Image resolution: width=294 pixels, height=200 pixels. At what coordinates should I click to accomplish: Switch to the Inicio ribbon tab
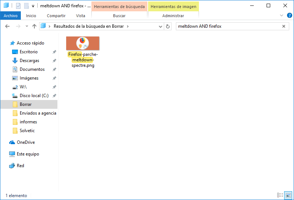[31, 16]
